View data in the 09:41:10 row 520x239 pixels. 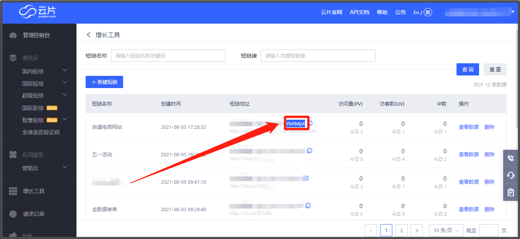click(x=469, y=182)
